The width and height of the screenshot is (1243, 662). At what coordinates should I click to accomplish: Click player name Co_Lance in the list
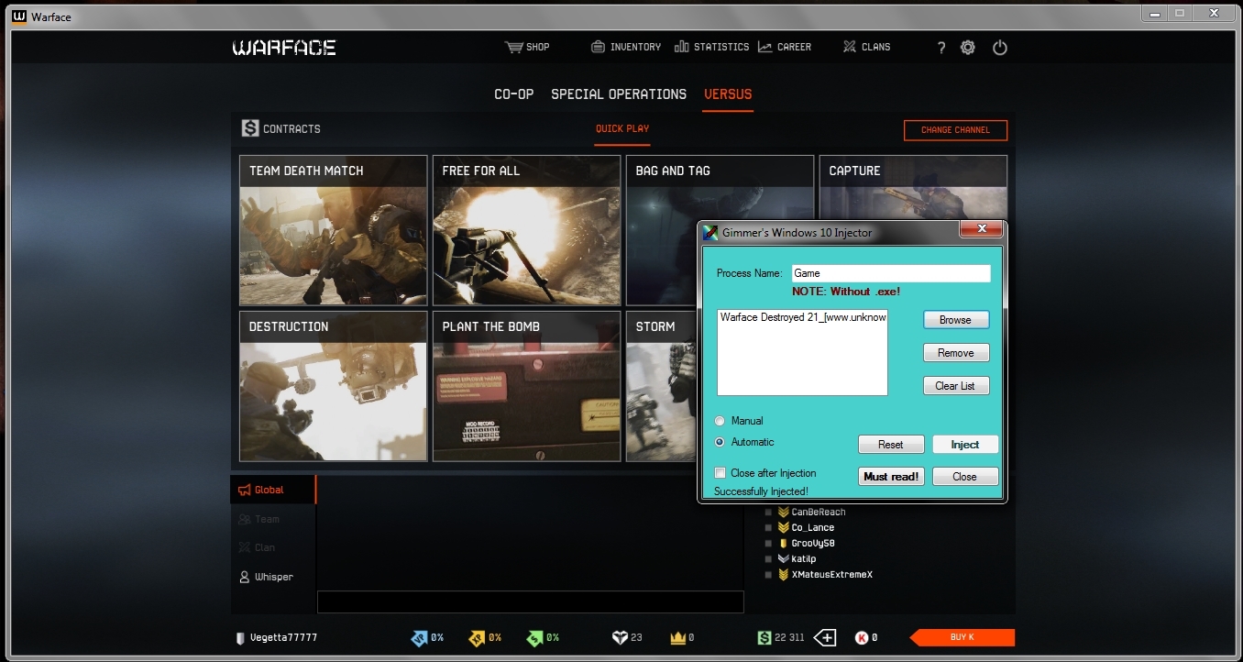click(813, 527)
